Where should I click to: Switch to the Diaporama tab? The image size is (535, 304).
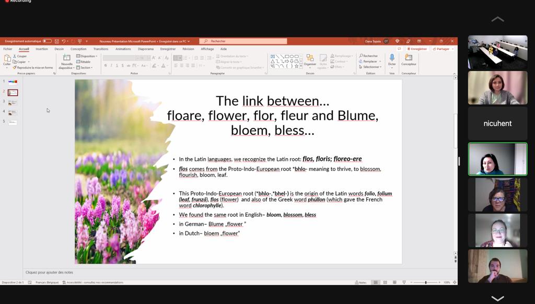(146, 49)
